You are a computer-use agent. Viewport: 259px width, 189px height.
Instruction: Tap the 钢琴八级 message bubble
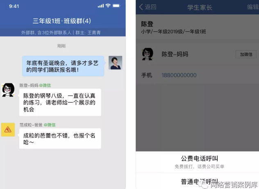tap(60, 102)
